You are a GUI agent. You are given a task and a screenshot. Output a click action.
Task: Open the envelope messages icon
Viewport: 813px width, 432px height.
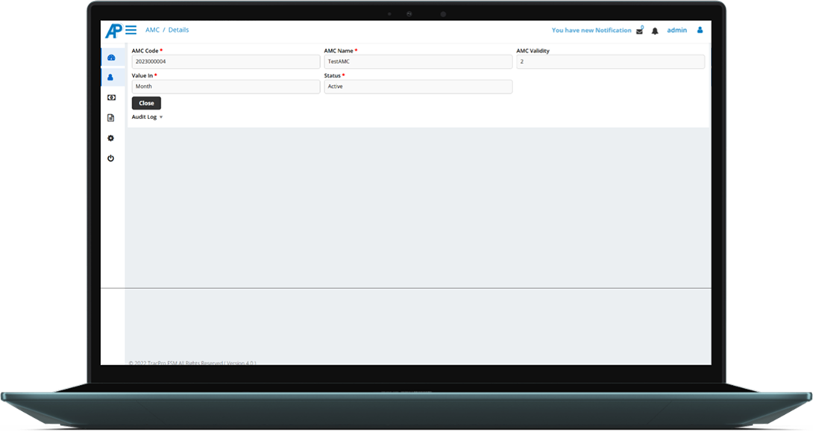[639, 31]
